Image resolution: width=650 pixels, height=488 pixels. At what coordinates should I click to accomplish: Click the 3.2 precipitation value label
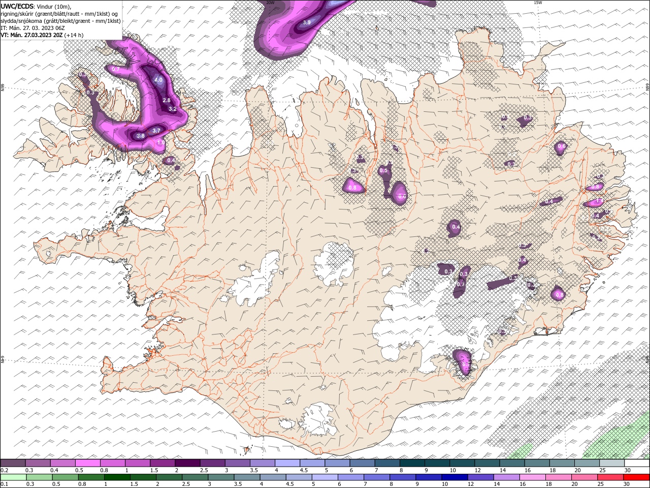coord(173,109)
